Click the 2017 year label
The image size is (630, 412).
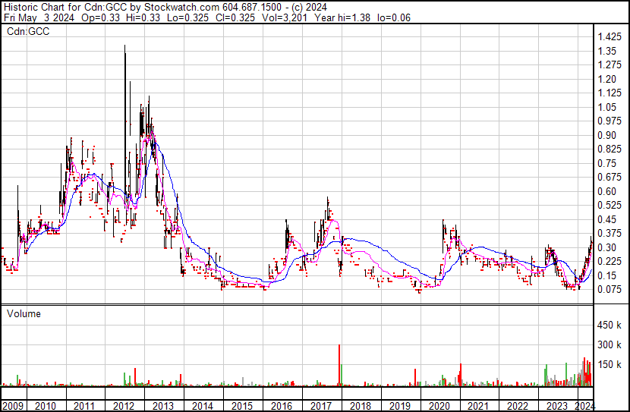(320, 406)
